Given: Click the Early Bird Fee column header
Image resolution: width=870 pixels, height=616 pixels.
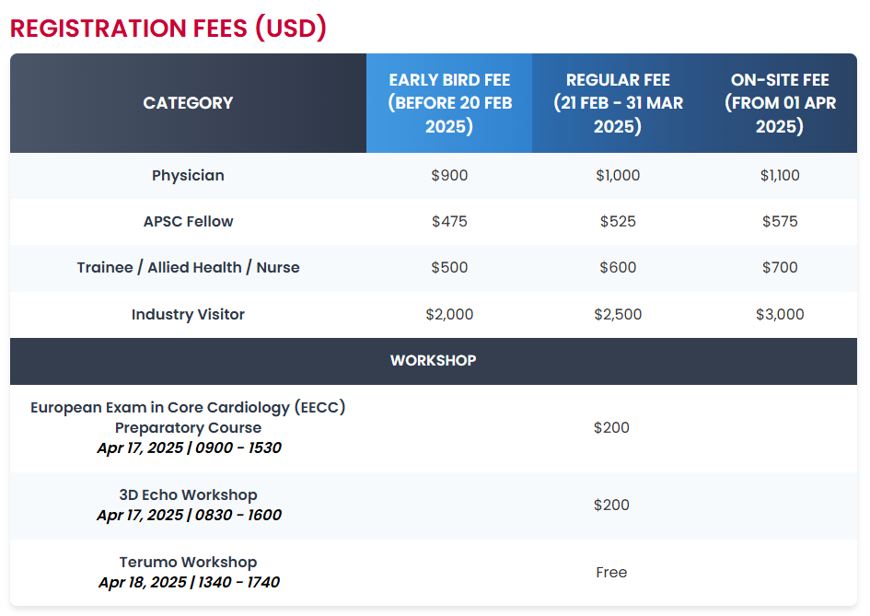Looking at the screenshot, I should 449,103.
